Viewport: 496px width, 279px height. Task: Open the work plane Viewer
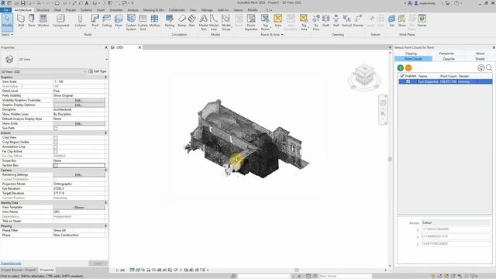click(422, 21)
